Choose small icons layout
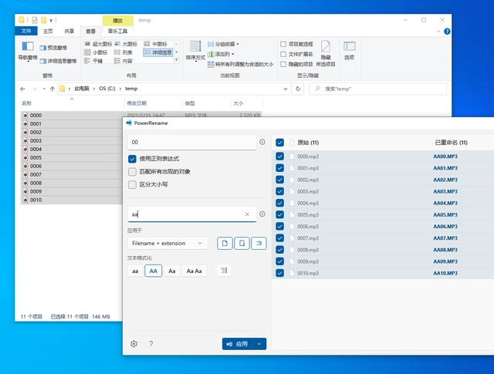 (96, 52)
